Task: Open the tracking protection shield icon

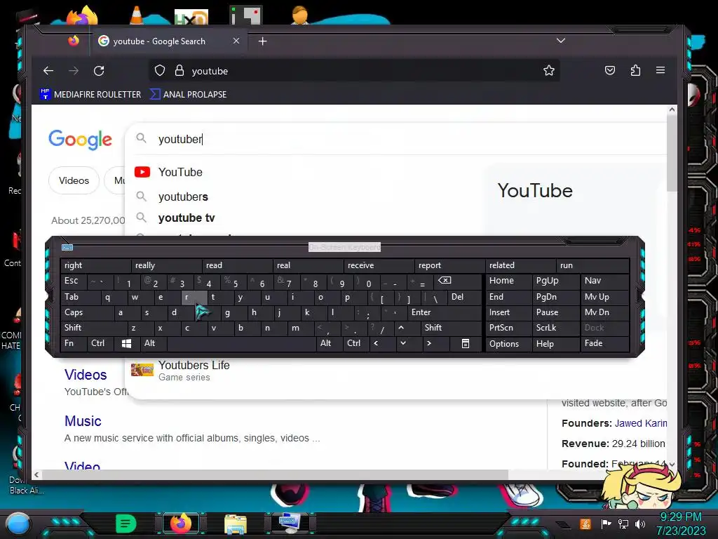Action: click(159, 71)
